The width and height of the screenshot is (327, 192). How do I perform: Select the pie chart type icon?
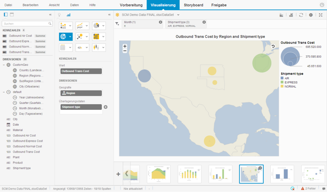96,26
